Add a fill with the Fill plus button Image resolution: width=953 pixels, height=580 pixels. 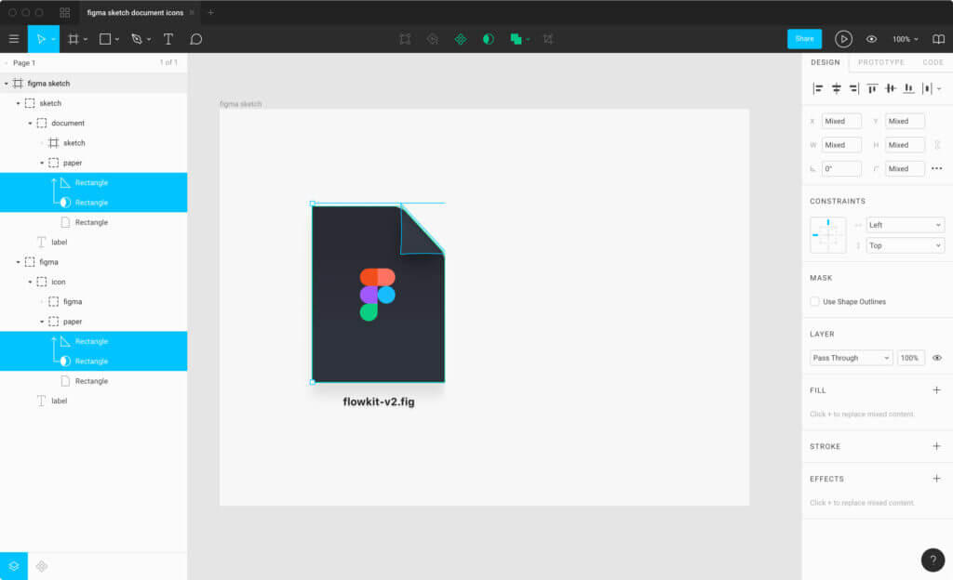tap(938, 389)
